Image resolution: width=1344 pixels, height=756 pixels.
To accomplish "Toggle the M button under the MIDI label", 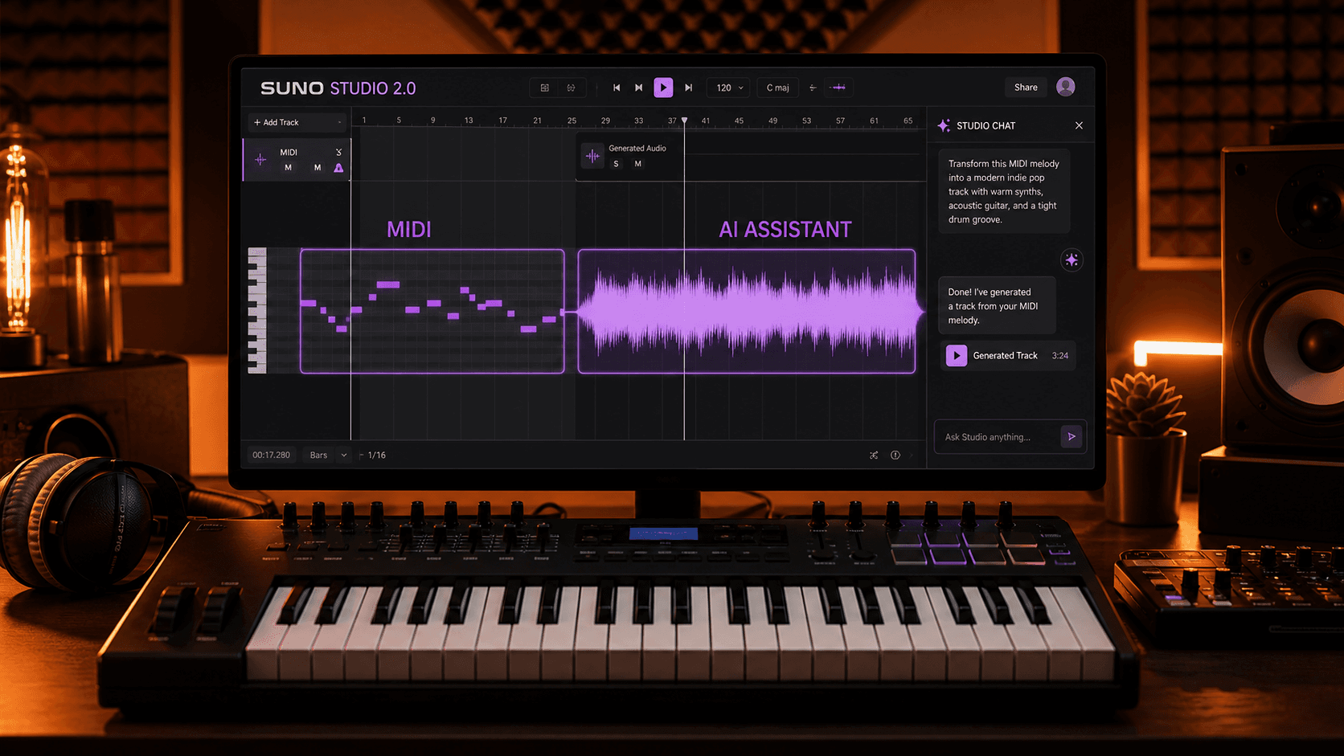I will pos(288,168).
